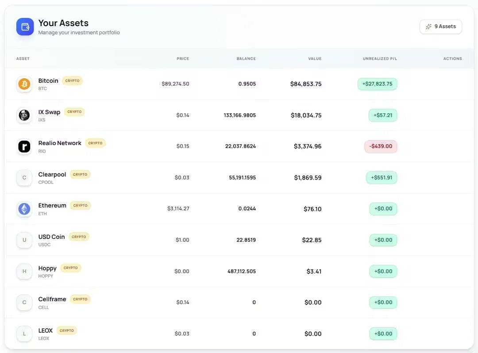
Task: Click the Cellframe letter C avatar
Action: 24,303
